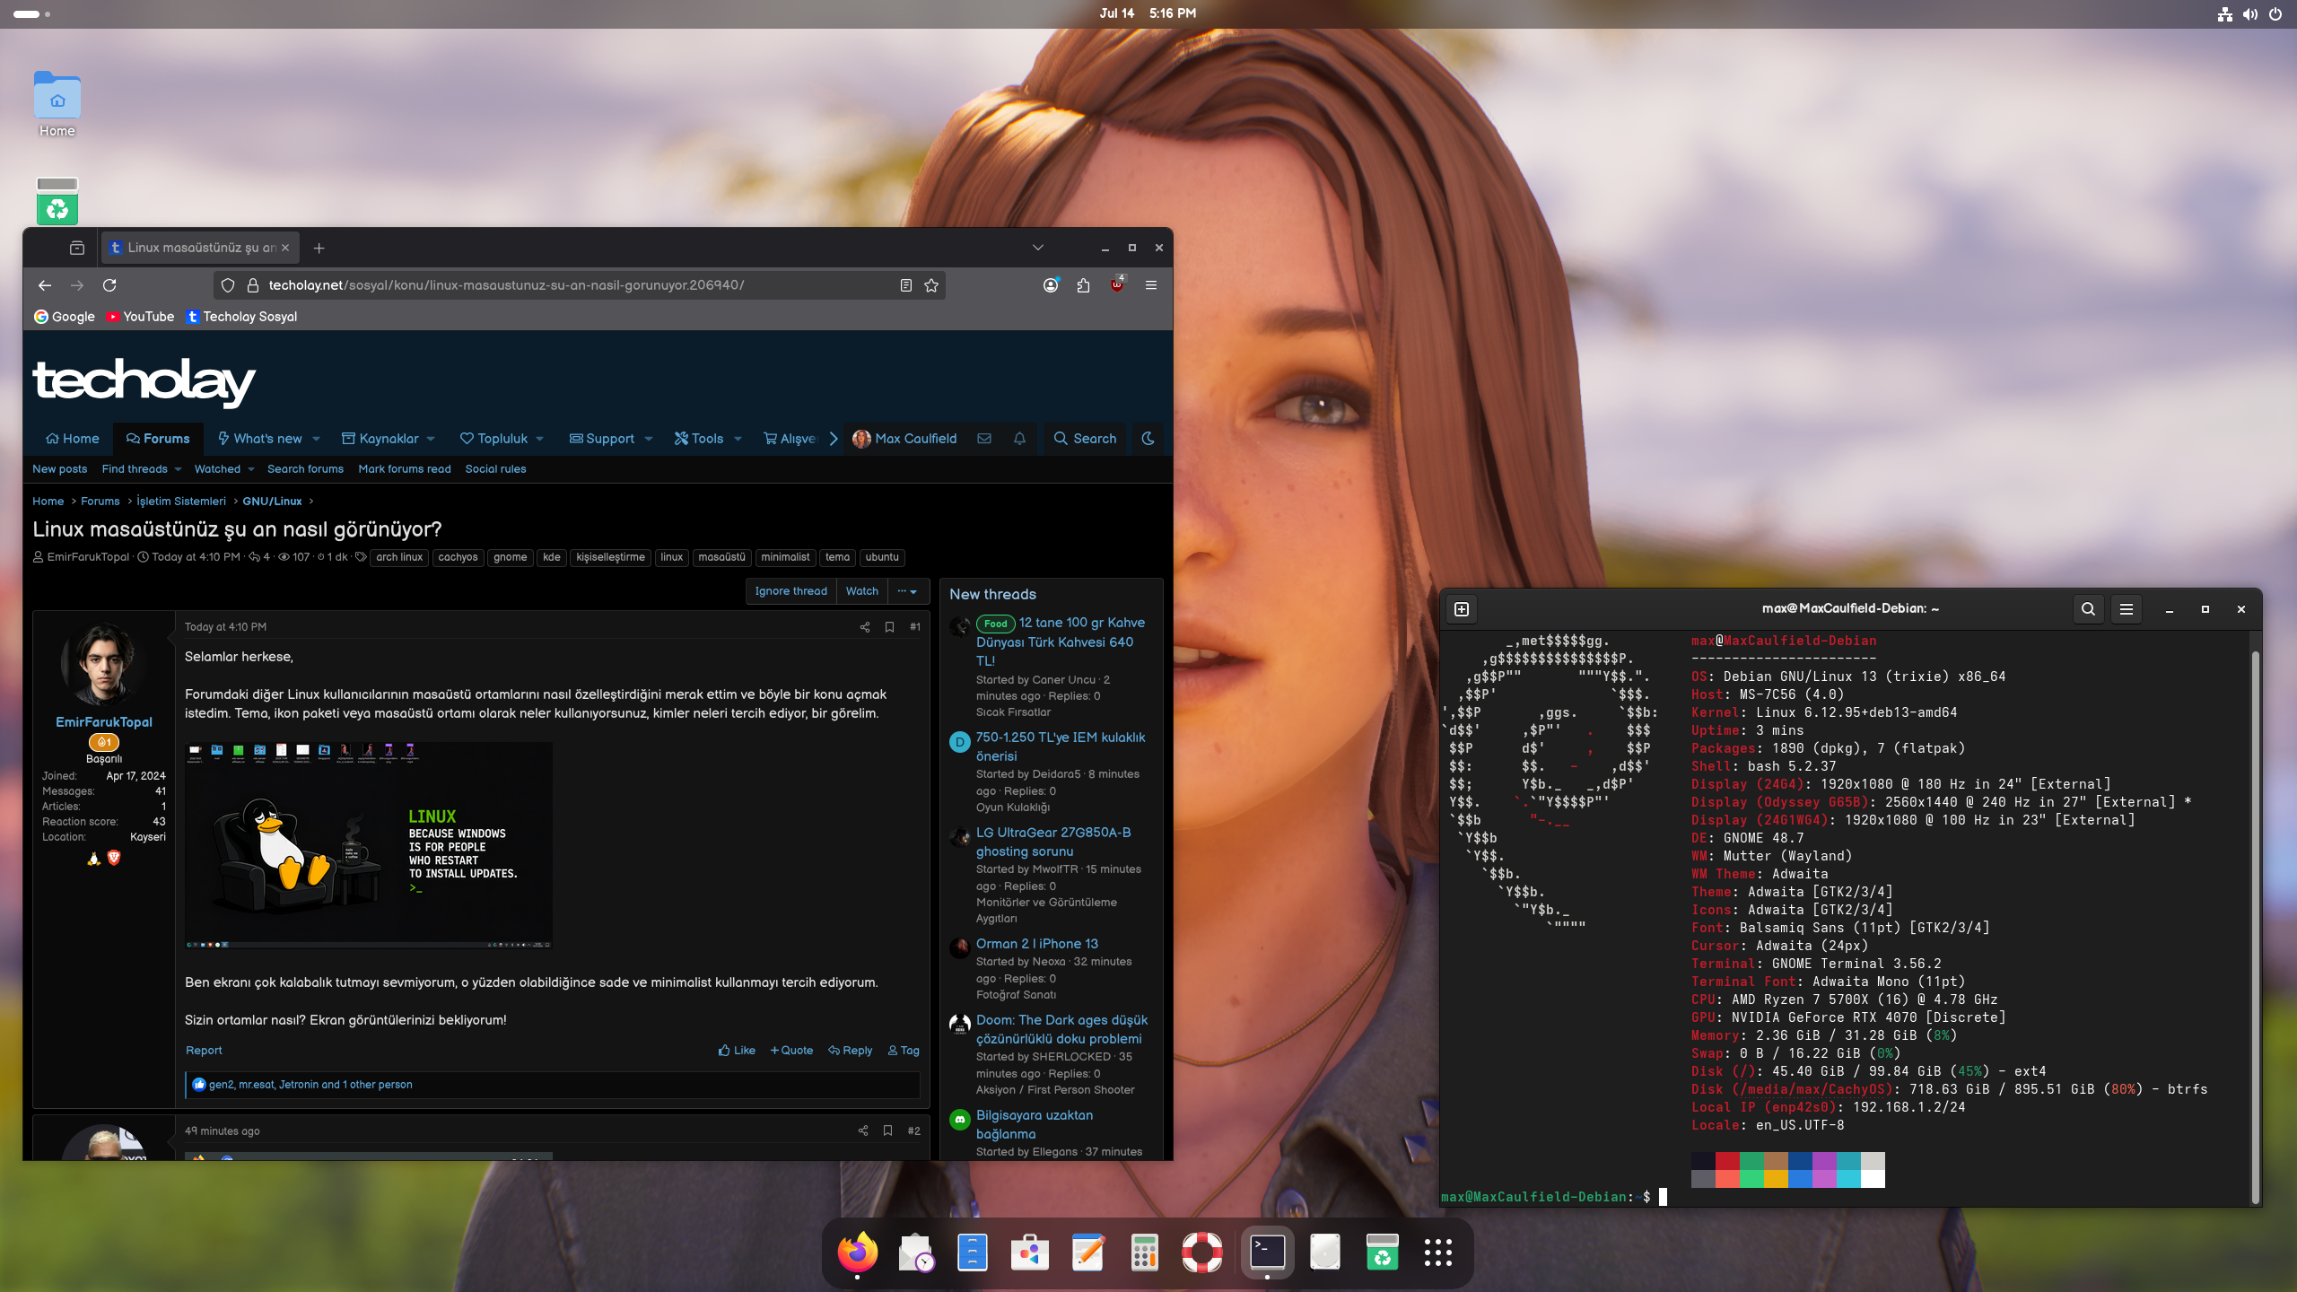The width and height of the screenshot is (2297, 1292).
Task: Open the Forums nav tab
Action: [158, 439]
